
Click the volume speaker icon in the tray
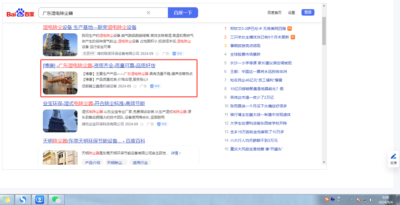[x=371, y=200]
